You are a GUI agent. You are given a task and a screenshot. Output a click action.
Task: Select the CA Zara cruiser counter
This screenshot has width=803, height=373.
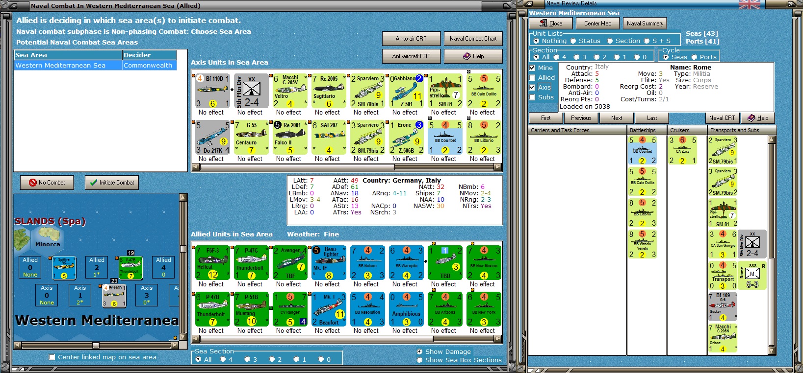pos(682,150)
